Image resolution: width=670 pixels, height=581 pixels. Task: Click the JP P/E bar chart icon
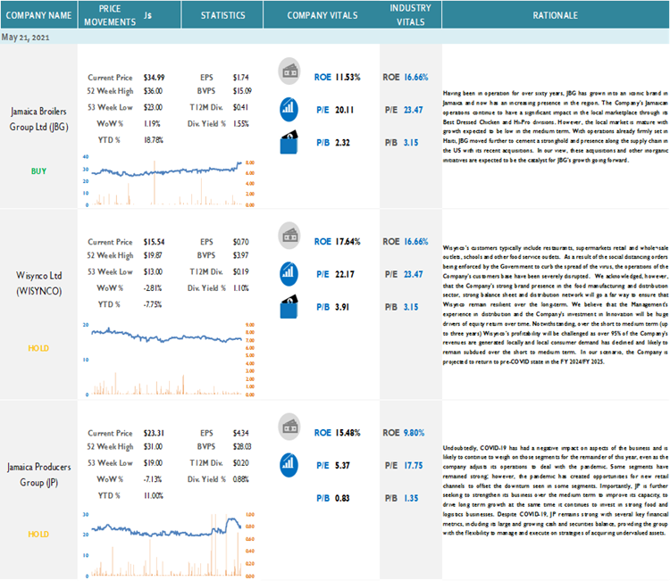[x=289, y=465]
